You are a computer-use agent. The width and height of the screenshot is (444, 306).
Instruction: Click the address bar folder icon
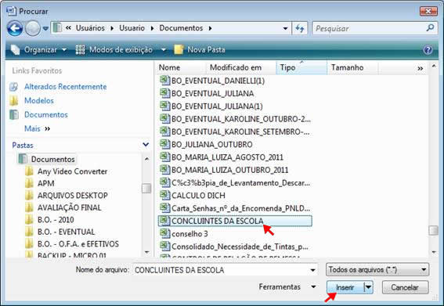[57, 28]
